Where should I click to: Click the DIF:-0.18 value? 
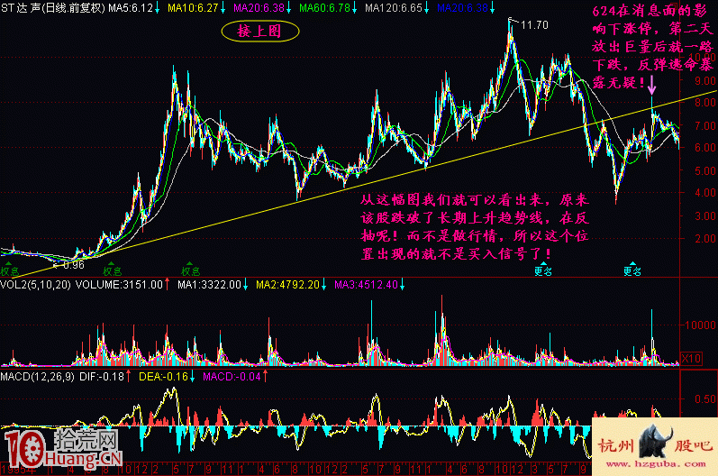coord(102,377)
